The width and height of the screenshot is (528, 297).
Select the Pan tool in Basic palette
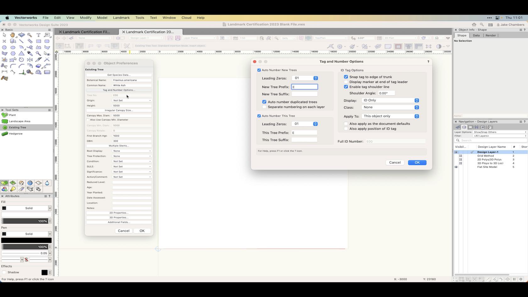pyautogui.click(x=13, y=35)
